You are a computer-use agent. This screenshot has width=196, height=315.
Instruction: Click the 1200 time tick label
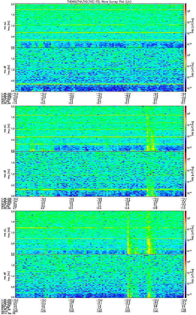[x=15, y=311]
